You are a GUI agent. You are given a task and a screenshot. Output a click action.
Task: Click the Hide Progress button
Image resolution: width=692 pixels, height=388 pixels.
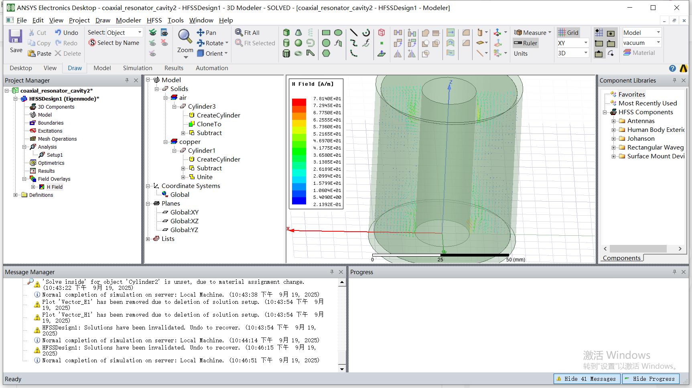coord(651,379)
